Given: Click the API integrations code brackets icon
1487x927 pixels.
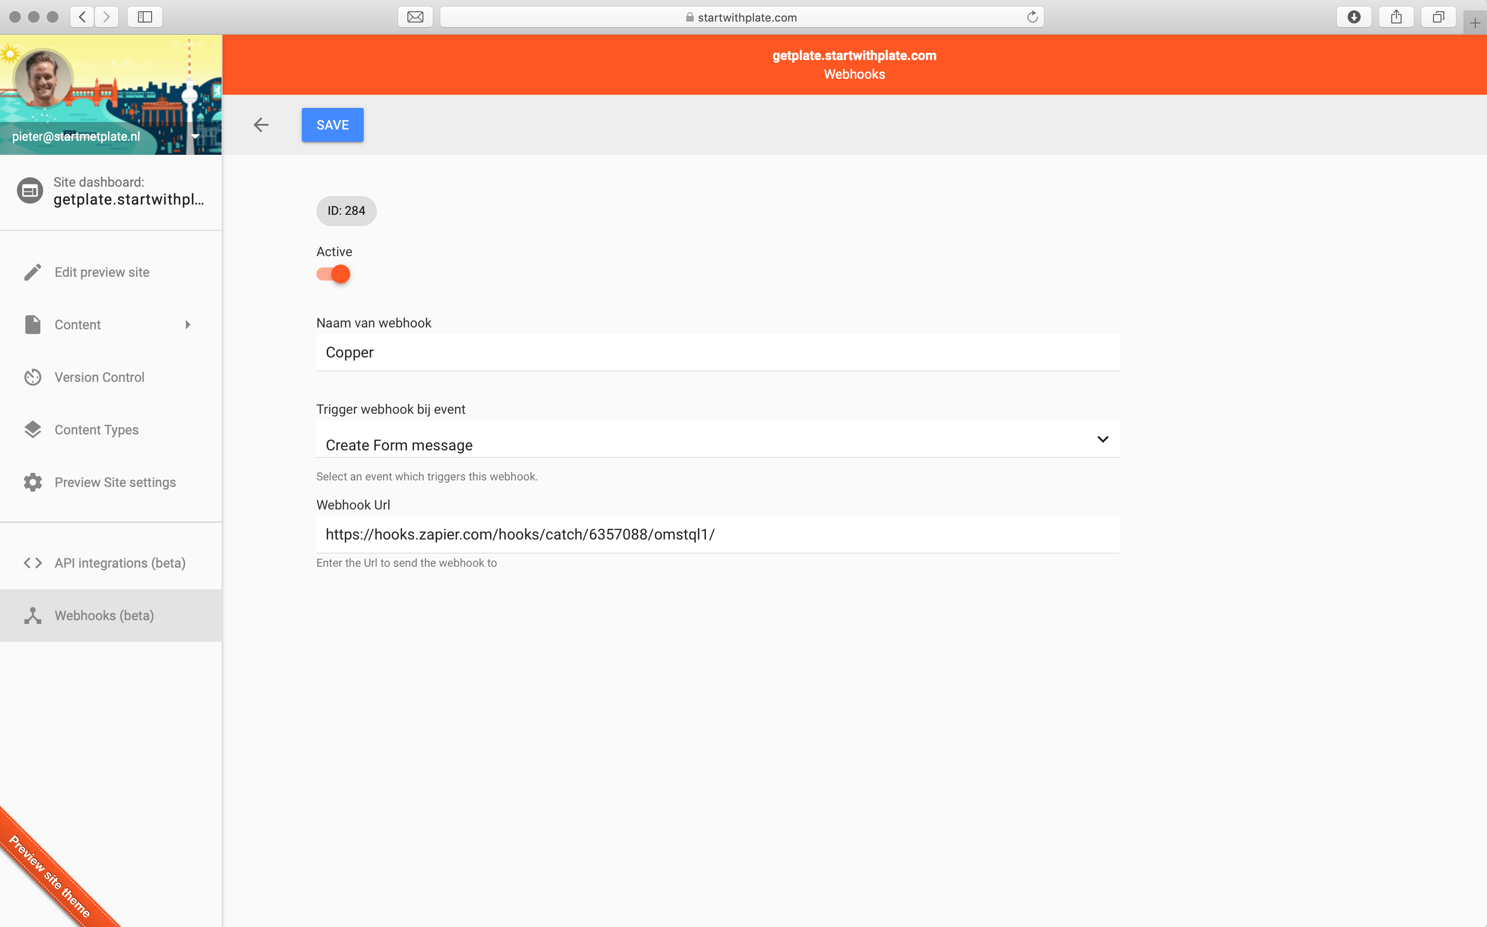Looking at the screenshot, I should point(32,563).
